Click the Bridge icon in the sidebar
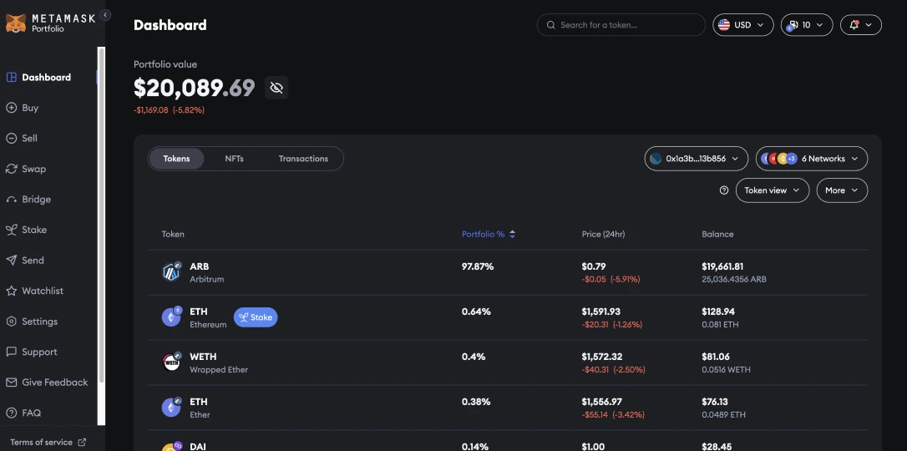 (11, 200)
